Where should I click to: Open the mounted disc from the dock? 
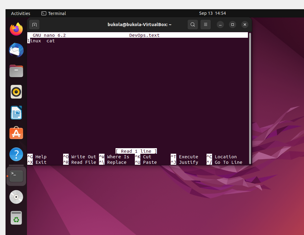click(16, 197)
